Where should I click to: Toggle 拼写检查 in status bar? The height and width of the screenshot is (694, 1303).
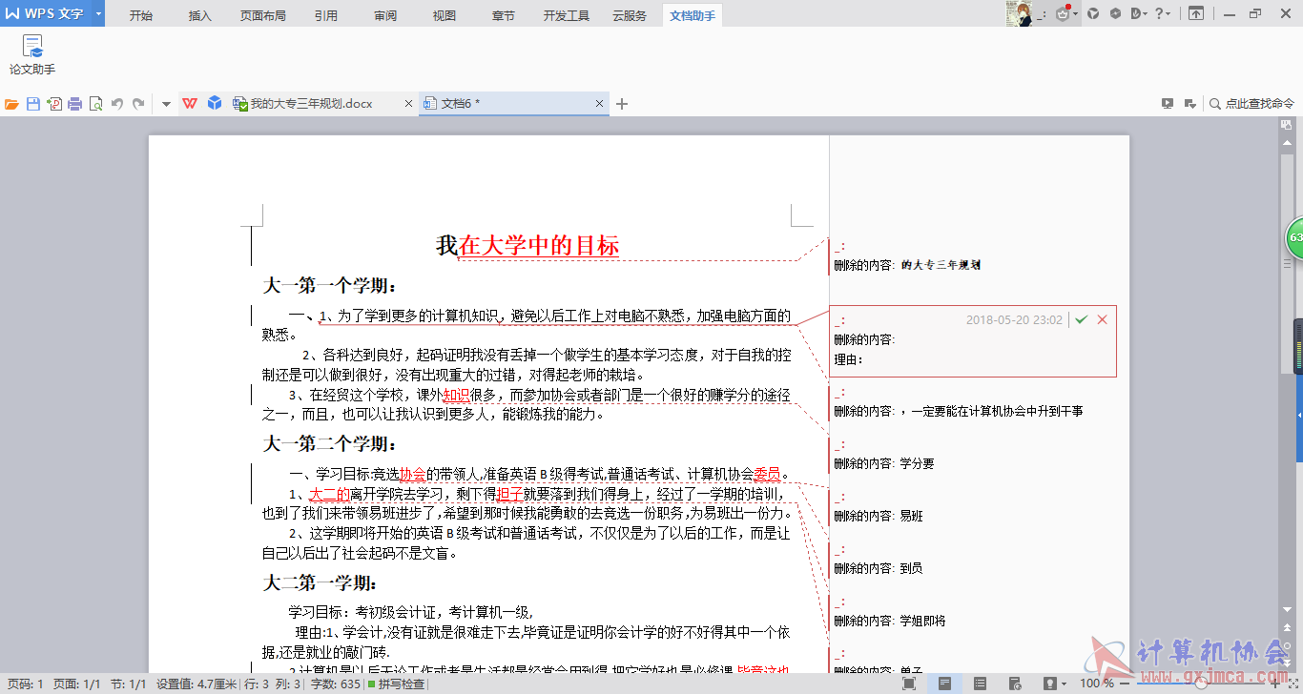(x=396, y=684)
